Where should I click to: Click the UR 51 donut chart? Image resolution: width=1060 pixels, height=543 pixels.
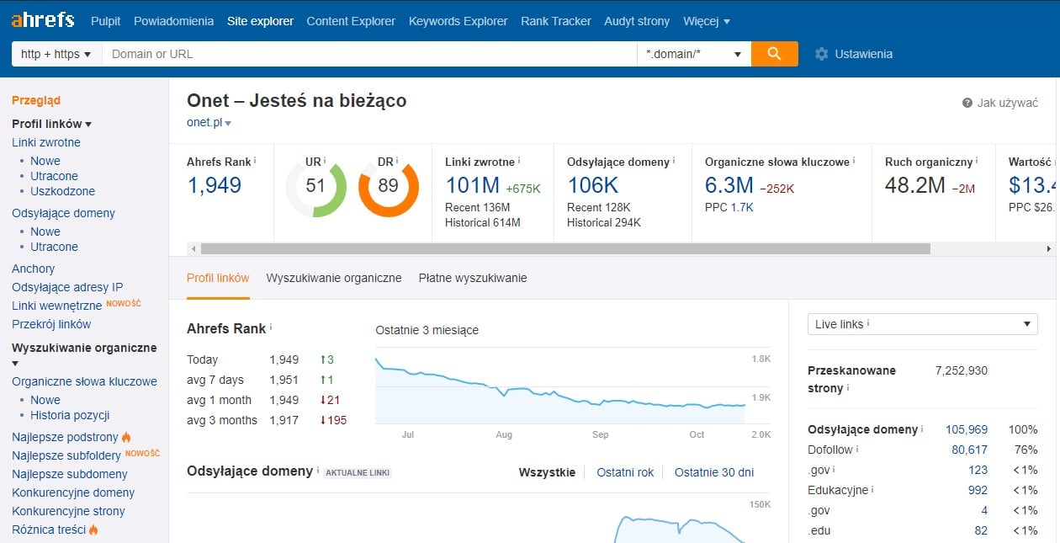click(x=315, y=186)
